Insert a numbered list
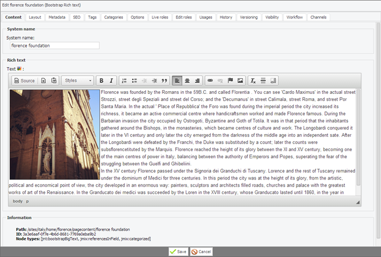The width and height of the screenshot is (381, 257). click(x=124, y=81)
